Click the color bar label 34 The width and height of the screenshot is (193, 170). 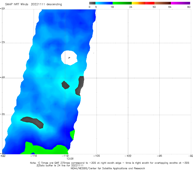(131, 7)
